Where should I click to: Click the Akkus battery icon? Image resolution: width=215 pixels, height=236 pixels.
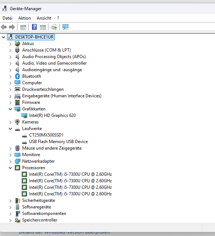(x=17, y=44)
